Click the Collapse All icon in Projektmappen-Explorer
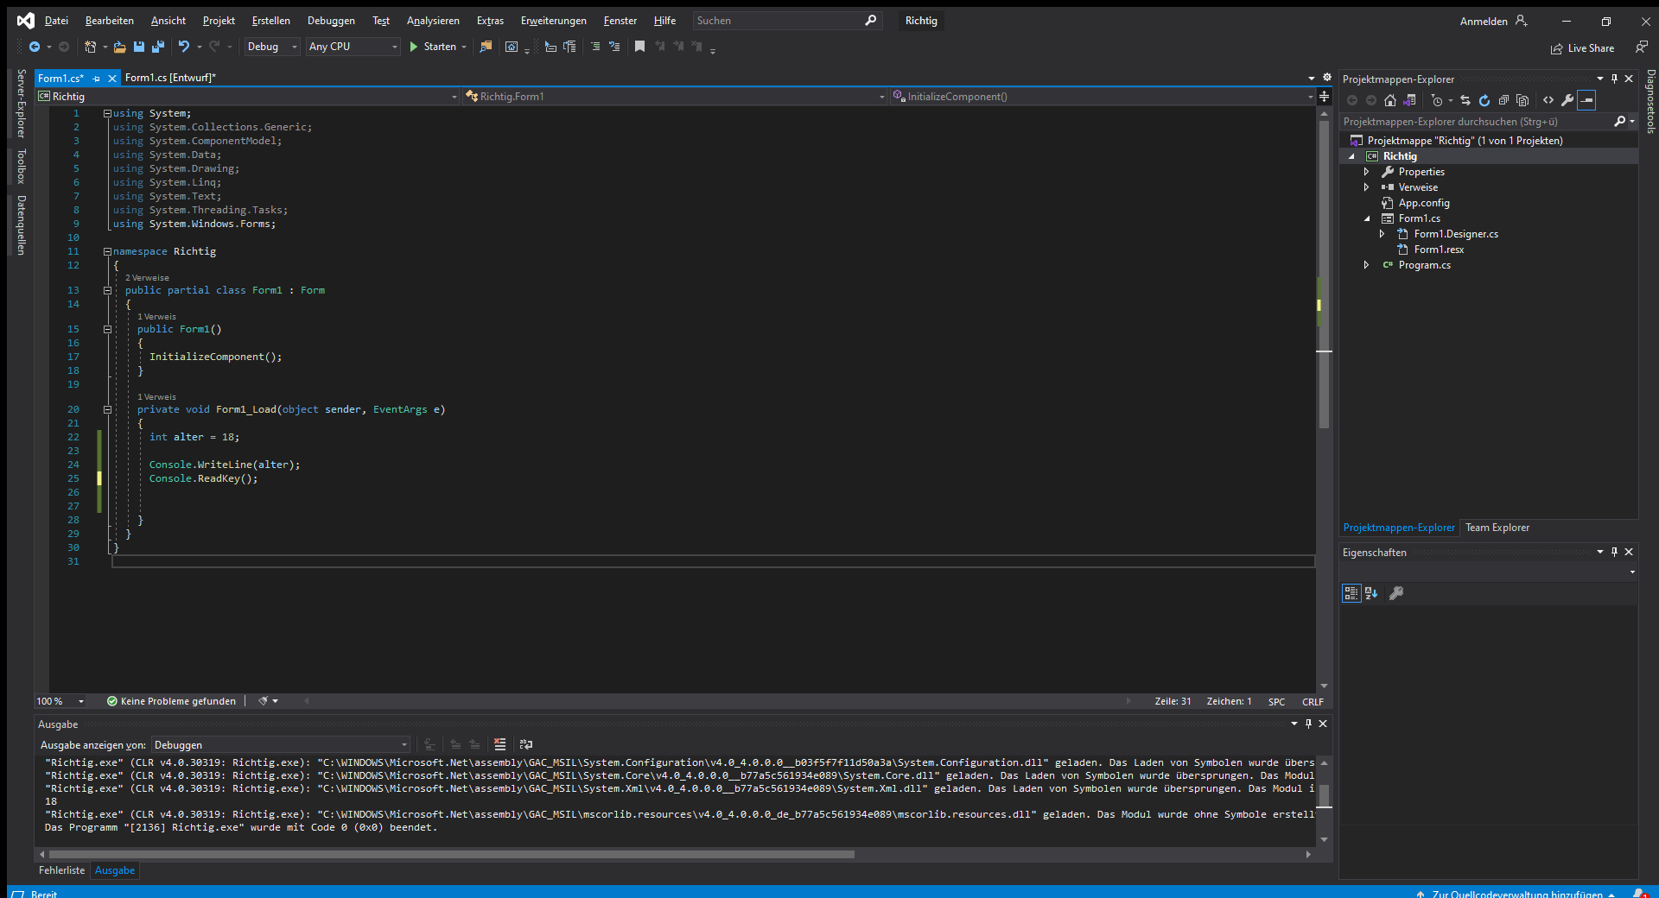 (x=1504, y=100)
